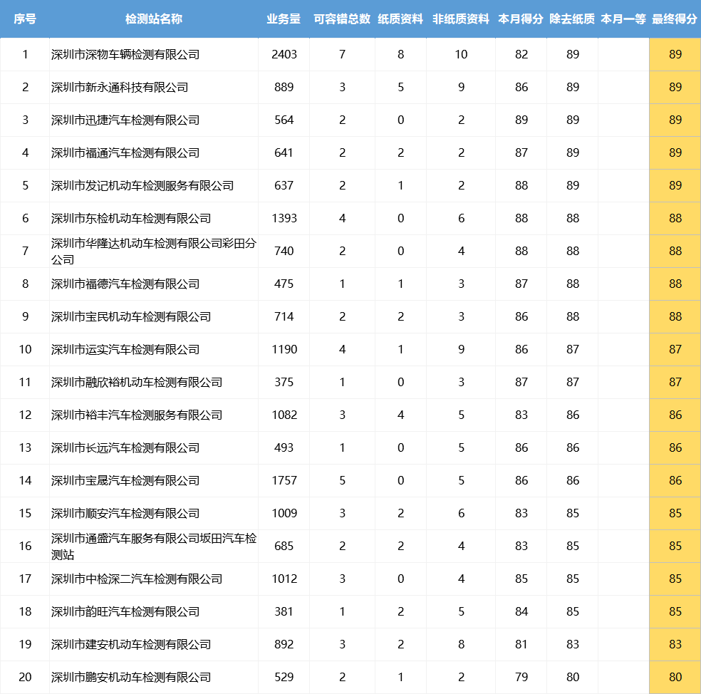Select the business volume 1757 cell

click(284, 480)
